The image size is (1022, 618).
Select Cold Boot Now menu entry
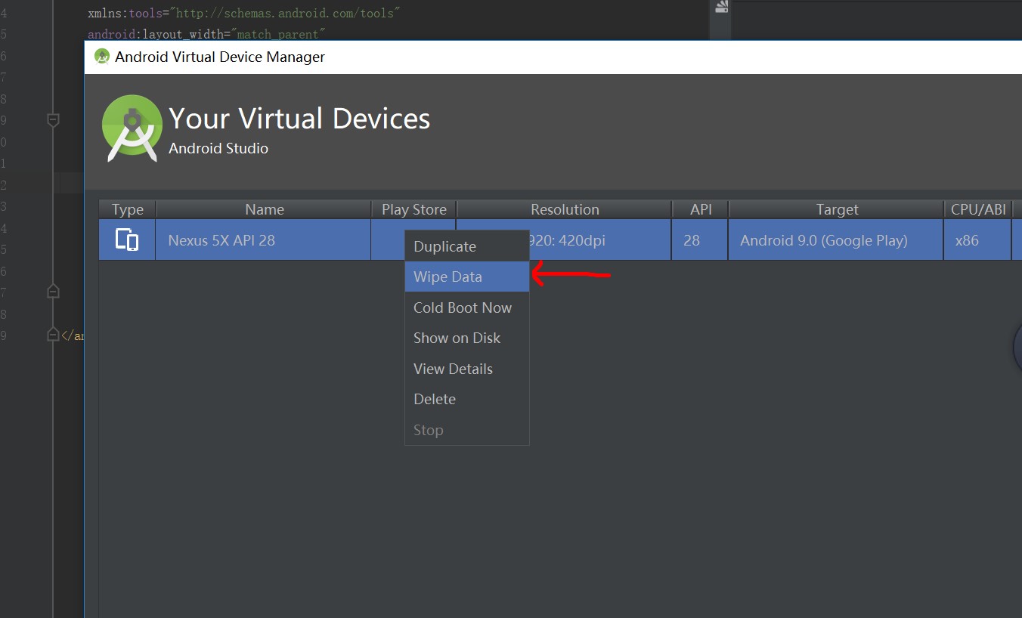coord(466,307)
